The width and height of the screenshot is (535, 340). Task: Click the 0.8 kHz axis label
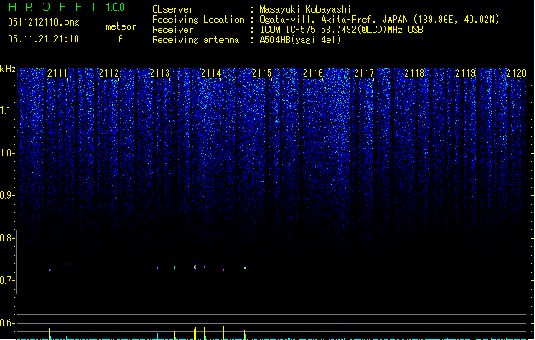point(7,238)
